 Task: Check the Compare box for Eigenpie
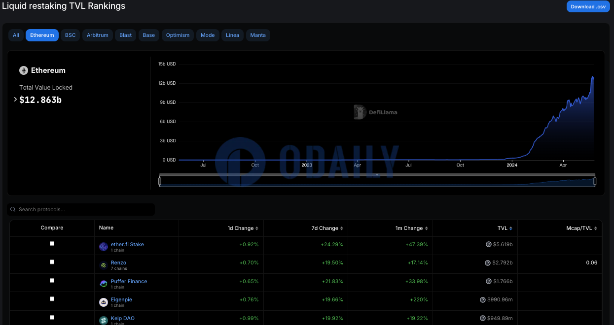[x=52, y=299]
